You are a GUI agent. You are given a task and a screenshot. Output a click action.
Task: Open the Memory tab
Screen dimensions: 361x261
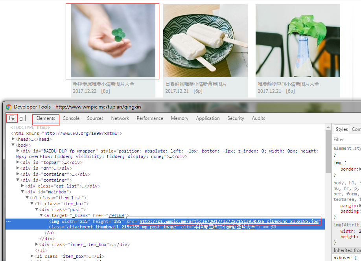(x=180, y=118)
